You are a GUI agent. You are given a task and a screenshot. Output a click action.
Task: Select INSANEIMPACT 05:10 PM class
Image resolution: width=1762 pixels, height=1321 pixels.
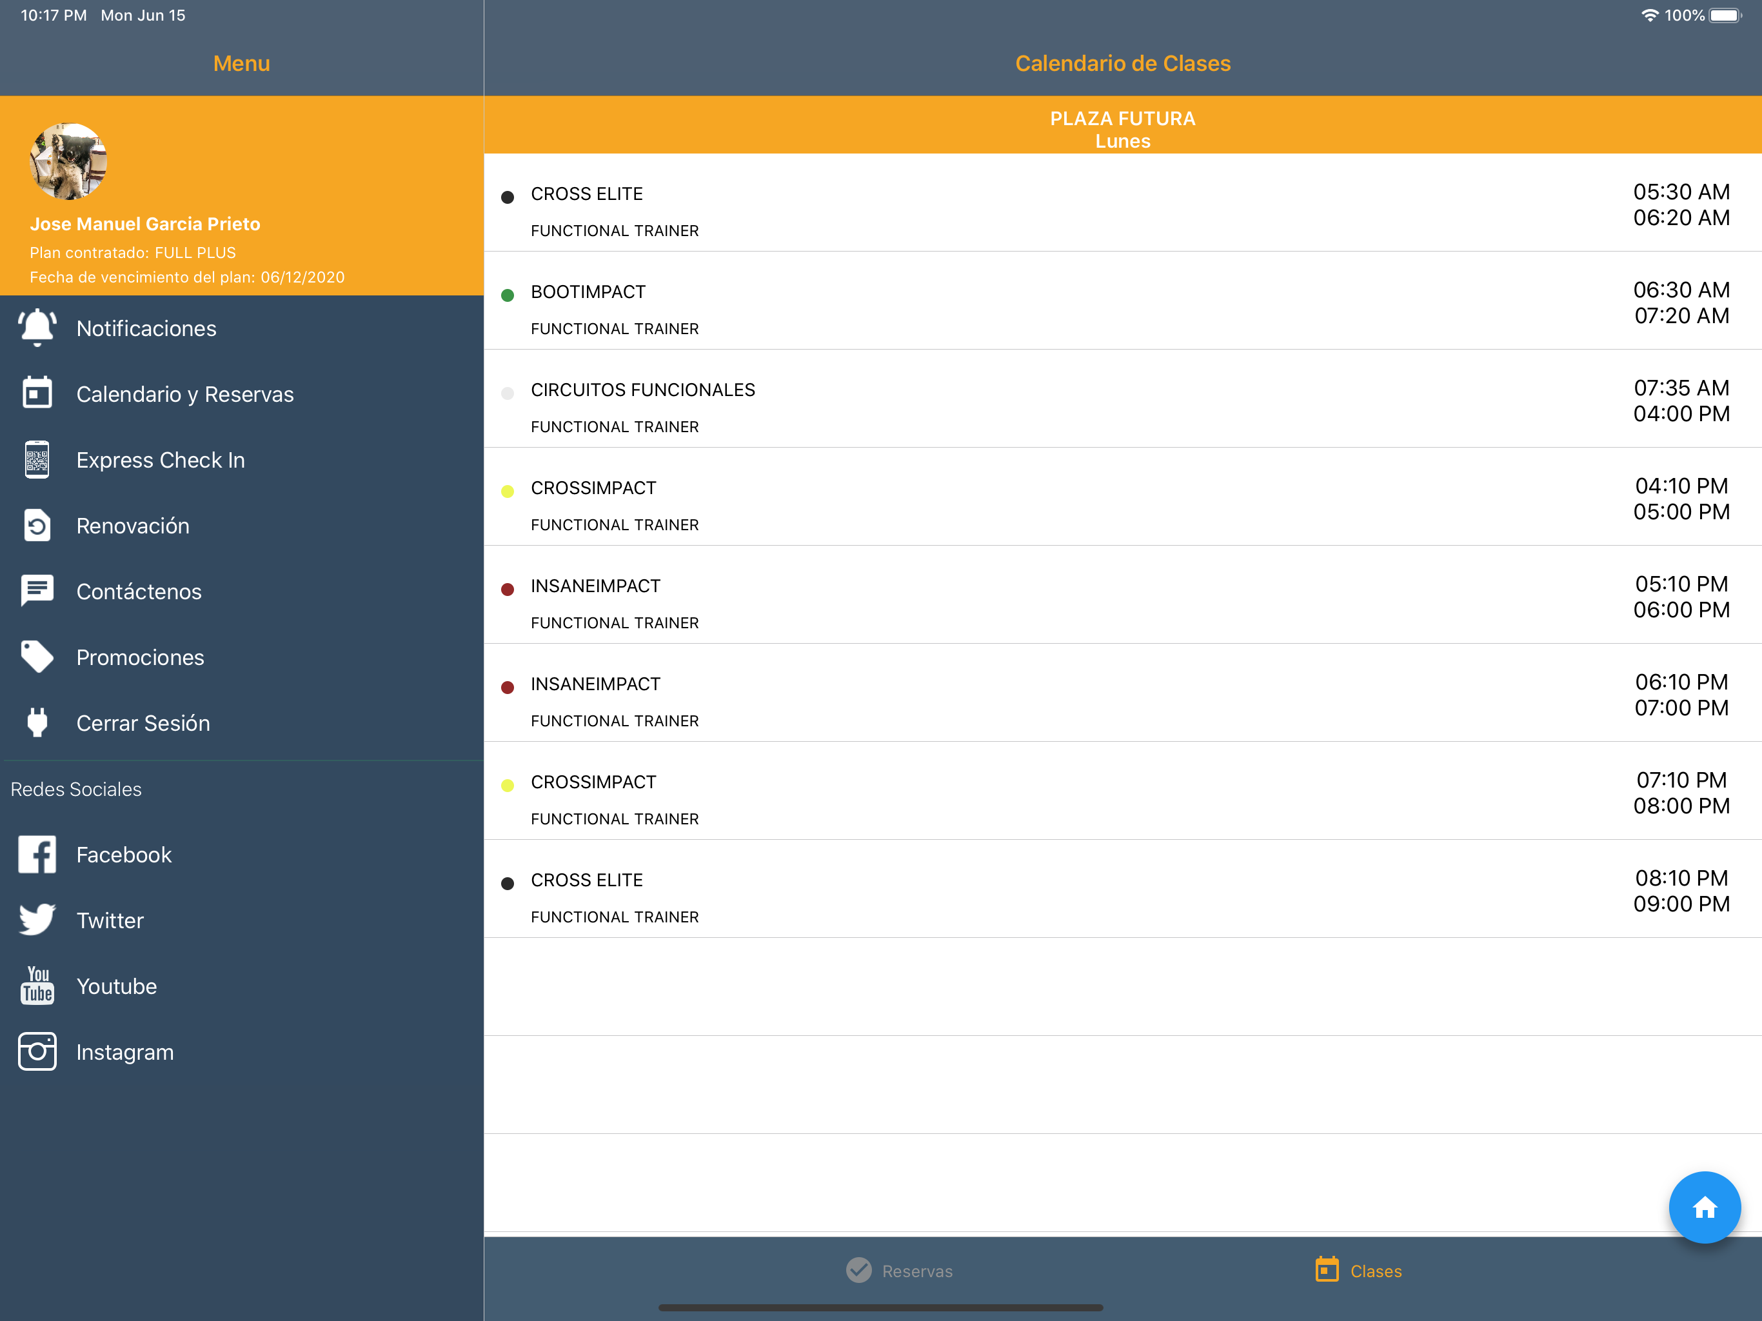point(1122,595)
